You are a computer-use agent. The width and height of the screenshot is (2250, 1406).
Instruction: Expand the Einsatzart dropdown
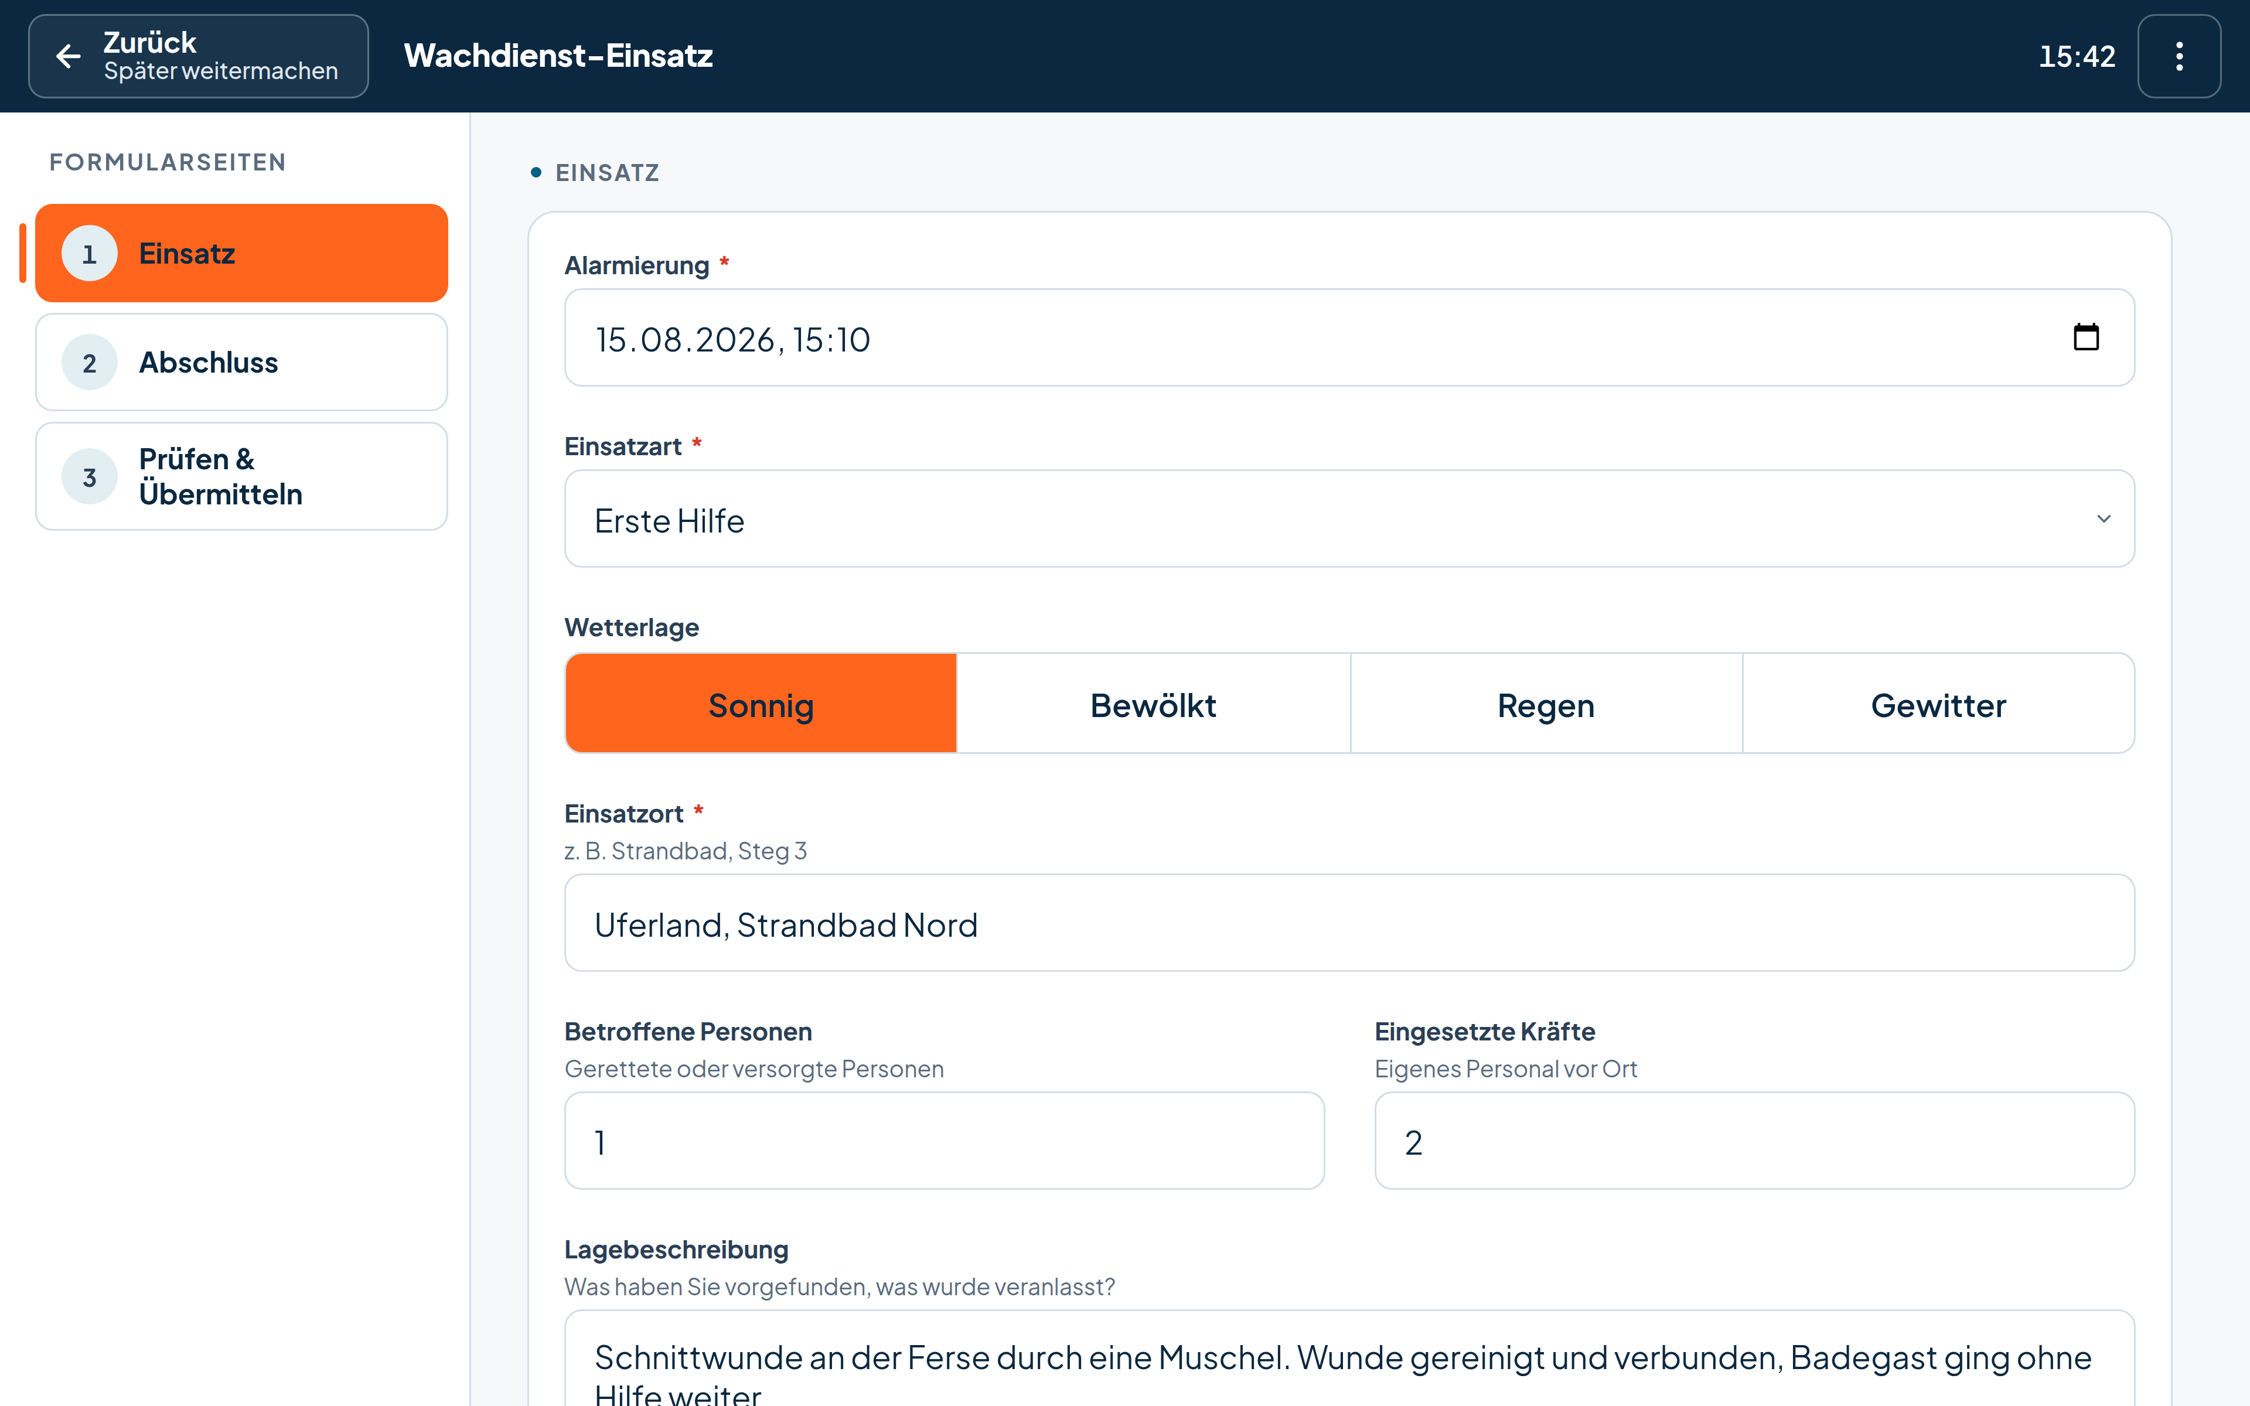[x=1349, y=519]
